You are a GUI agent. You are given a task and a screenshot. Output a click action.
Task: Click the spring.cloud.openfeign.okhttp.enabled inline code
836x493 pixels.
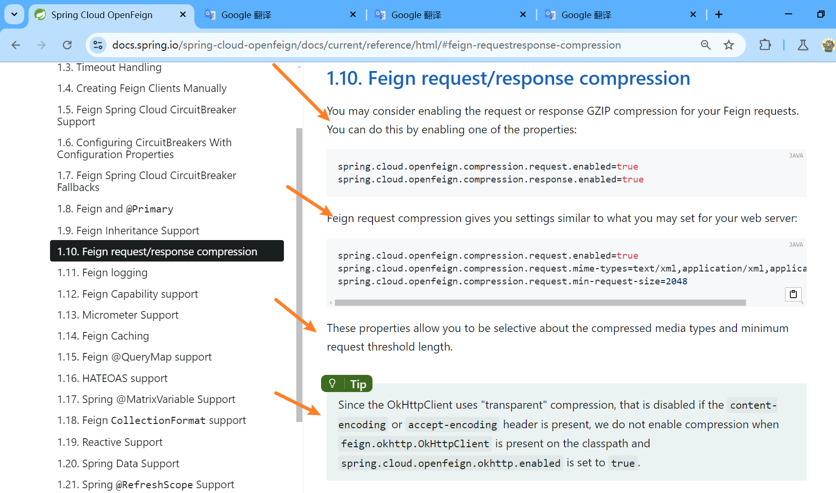point(451,463)
